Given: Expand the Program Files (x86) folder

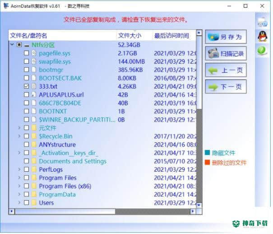Looking at the screenshot, I should point(19,186).
